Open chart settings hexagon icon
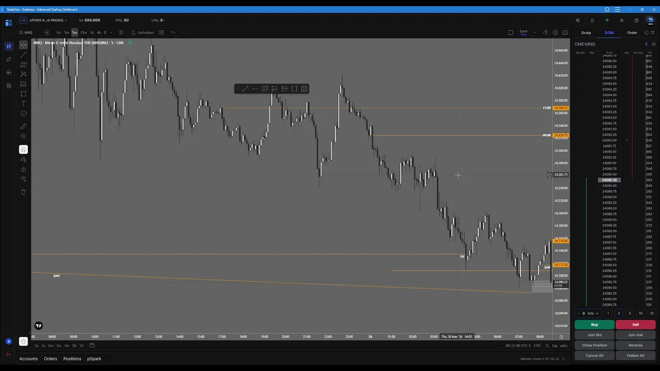Viewport: 660px width, 371px height. [555, 32]
